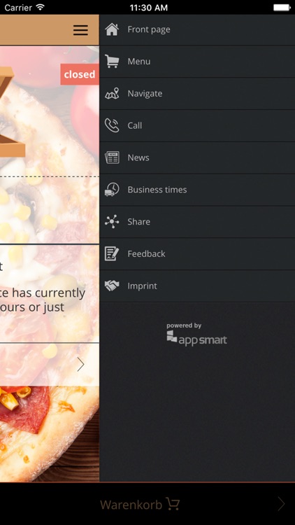Open the Feedback menu entry
The height and width of the screenshot is (525, 295).
[197, 254]
